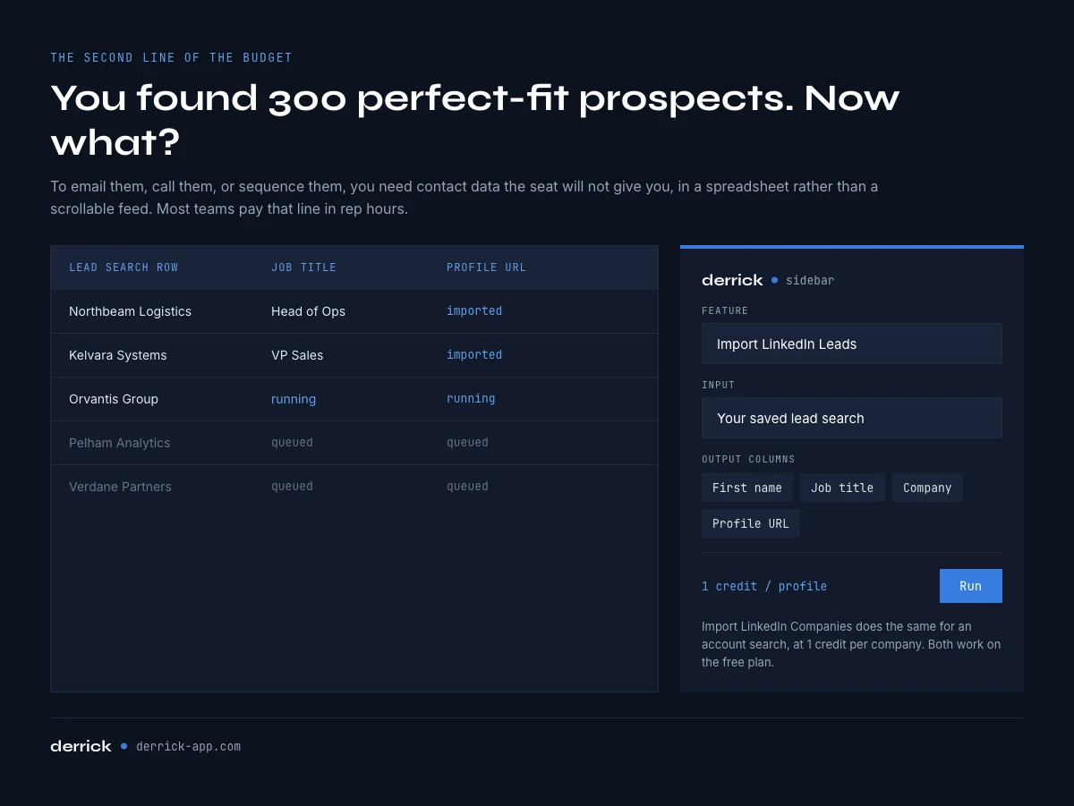Select the First name output column chip

747,488
